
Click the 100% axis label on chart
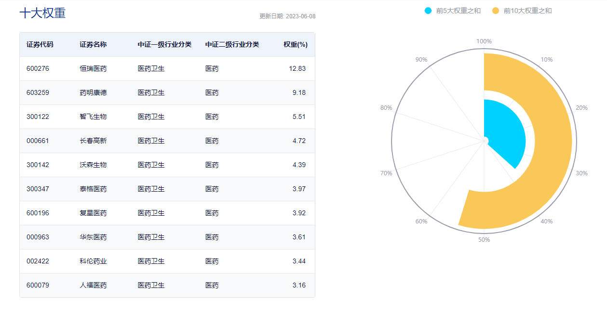484,41
